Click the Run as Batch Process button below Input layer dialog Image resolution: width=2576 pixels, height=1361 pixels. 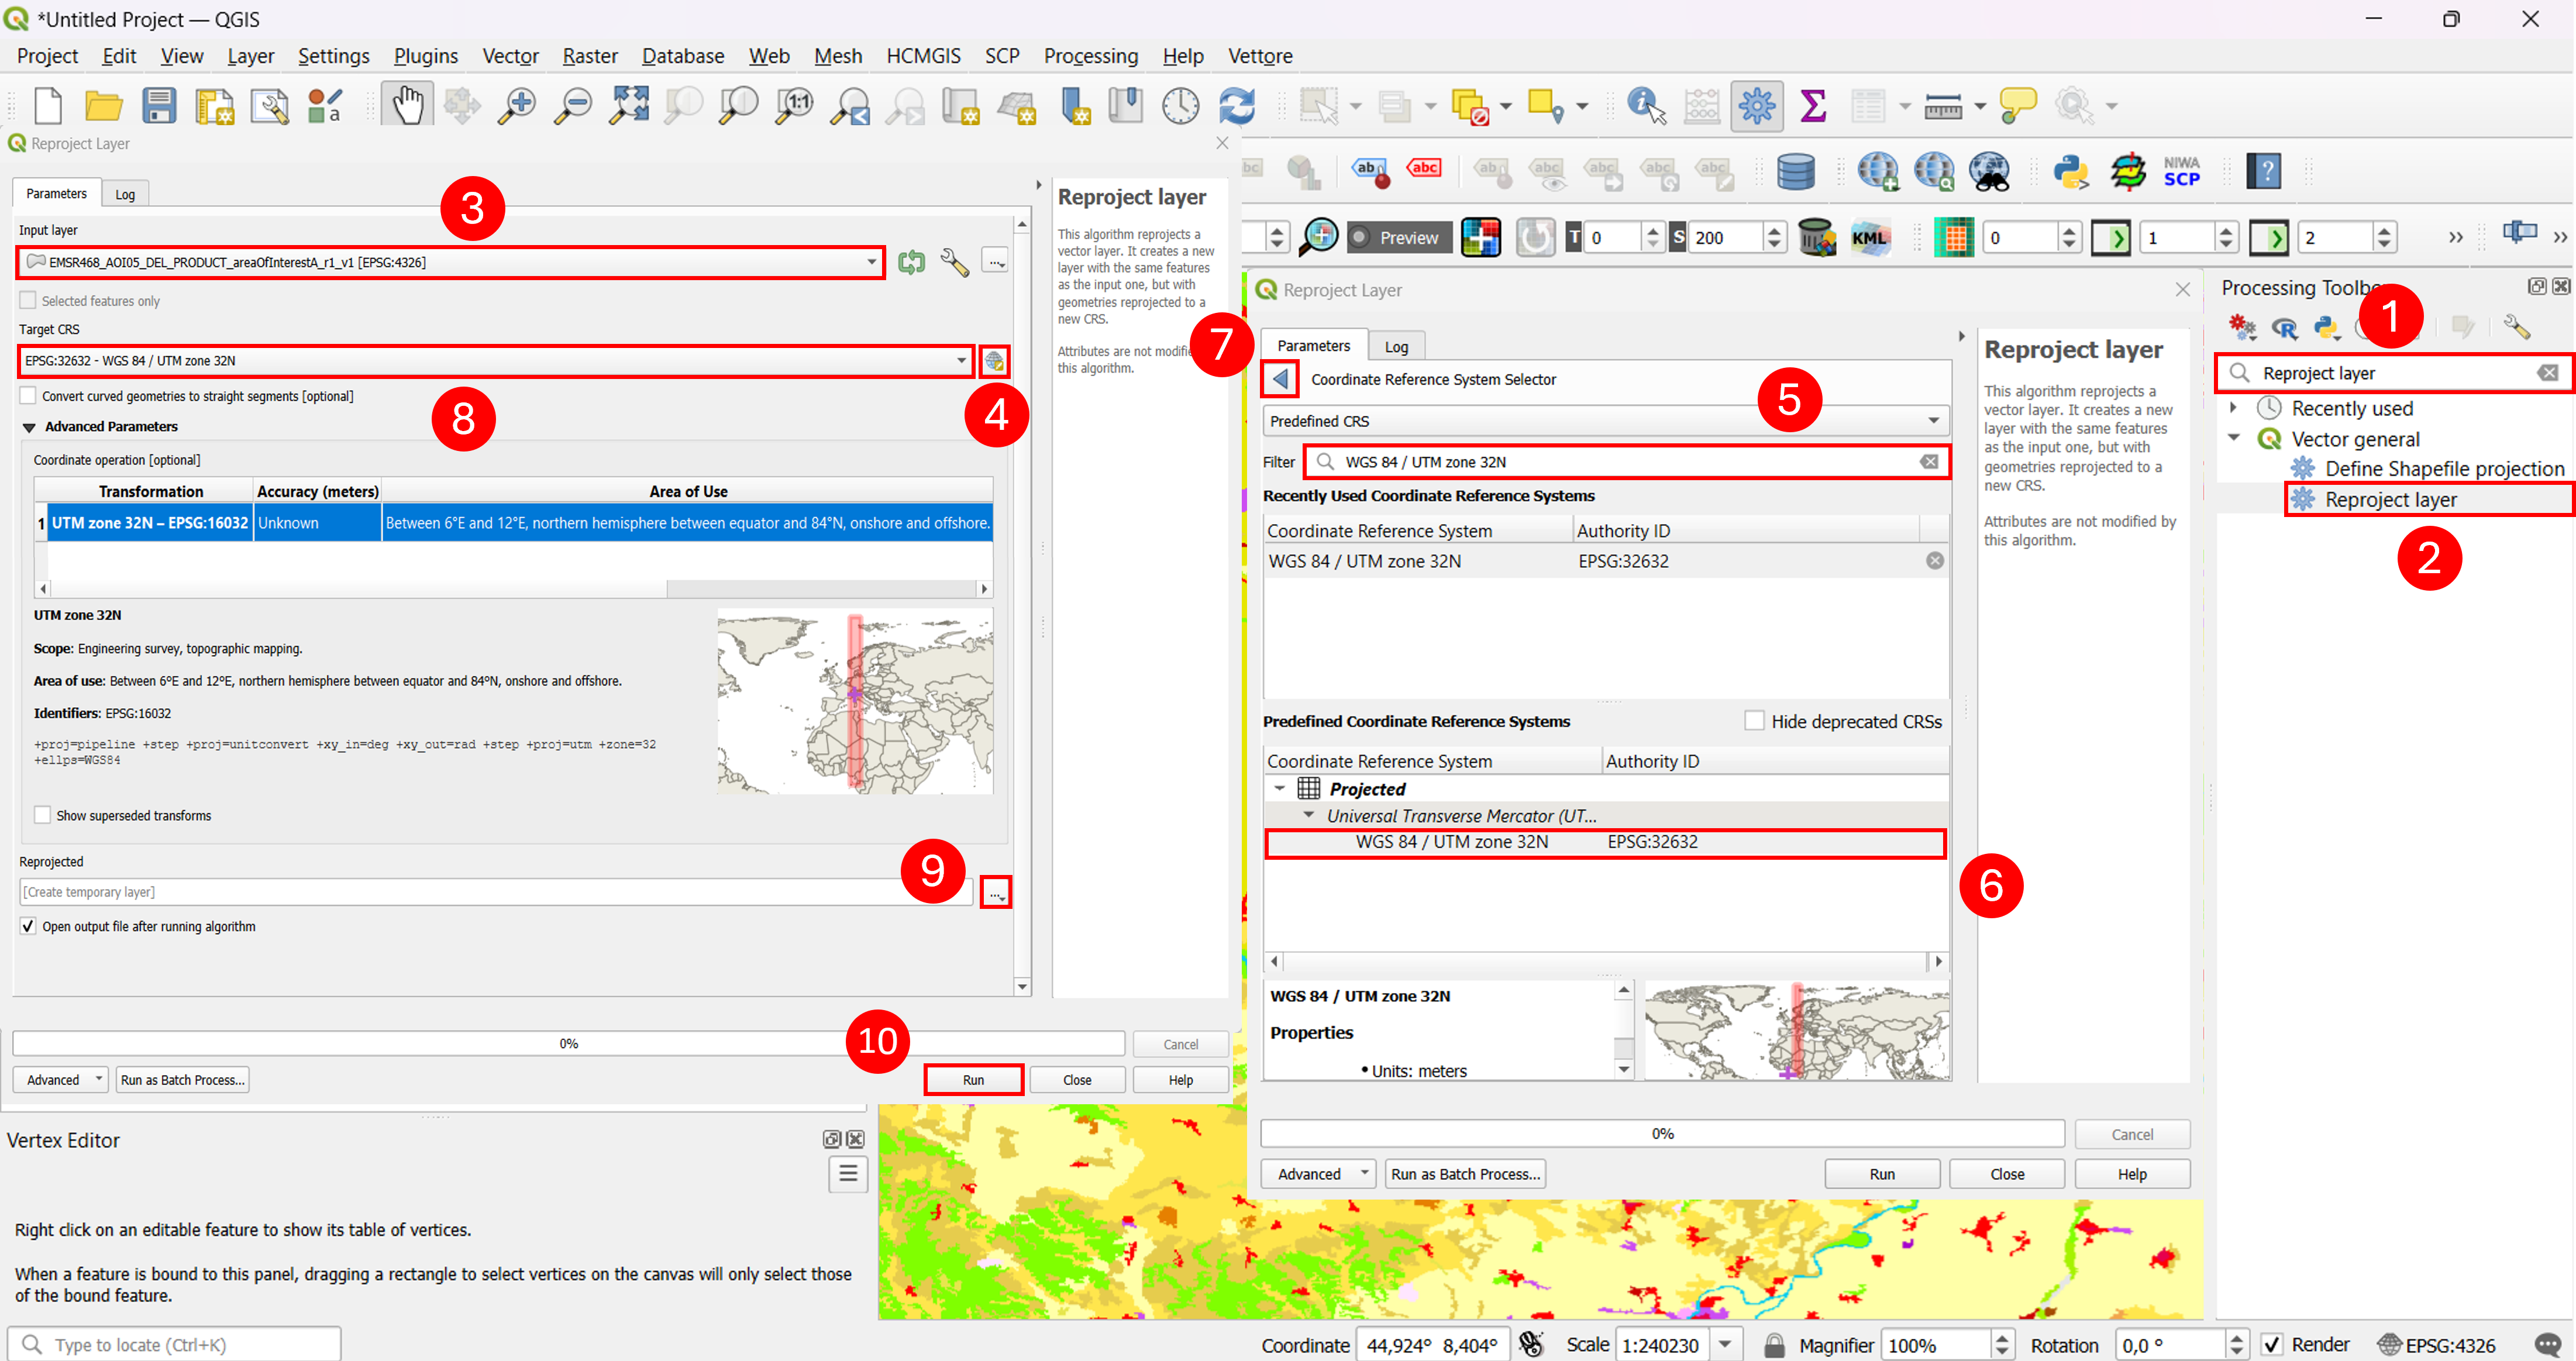[x=182, y=1080]
